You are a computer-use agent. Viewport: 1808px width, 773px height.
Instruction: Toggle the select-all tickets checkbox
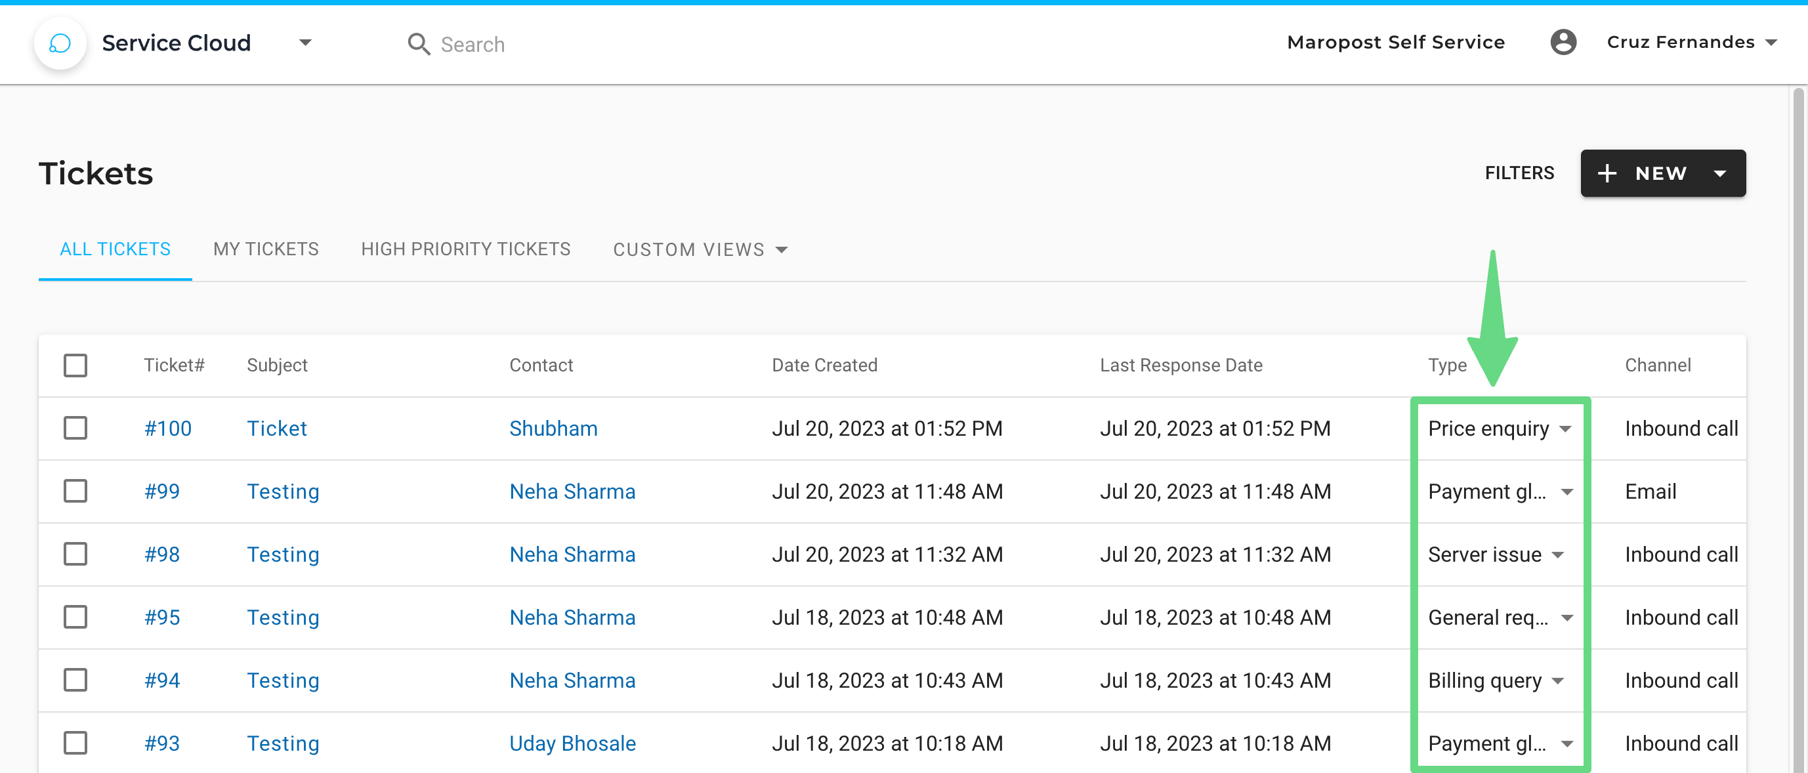click(x=75, y=365)
